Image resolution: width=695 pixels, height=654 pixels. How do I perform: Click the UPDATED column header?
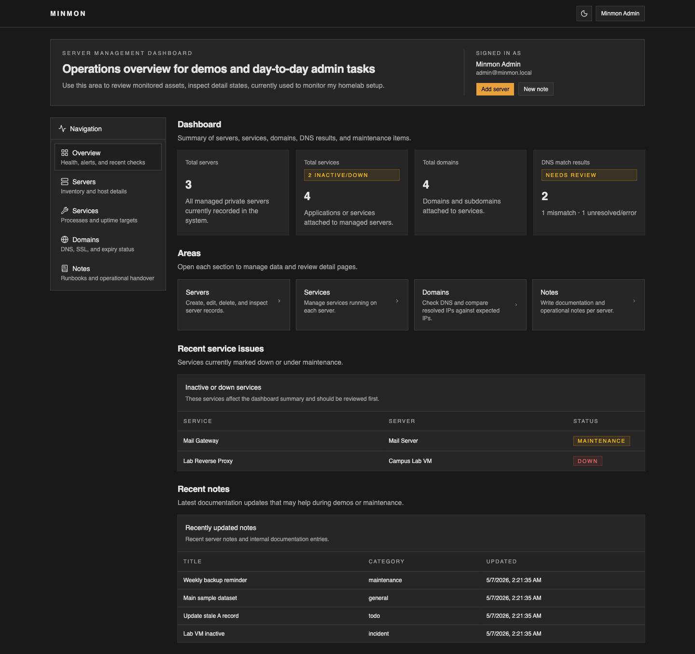[x=501, y=561]
